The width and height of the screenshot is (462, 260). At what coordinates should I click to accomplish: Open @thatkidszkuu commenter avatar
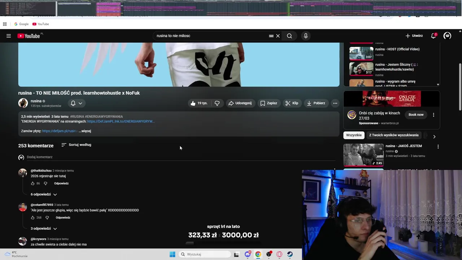pos(23,173)
